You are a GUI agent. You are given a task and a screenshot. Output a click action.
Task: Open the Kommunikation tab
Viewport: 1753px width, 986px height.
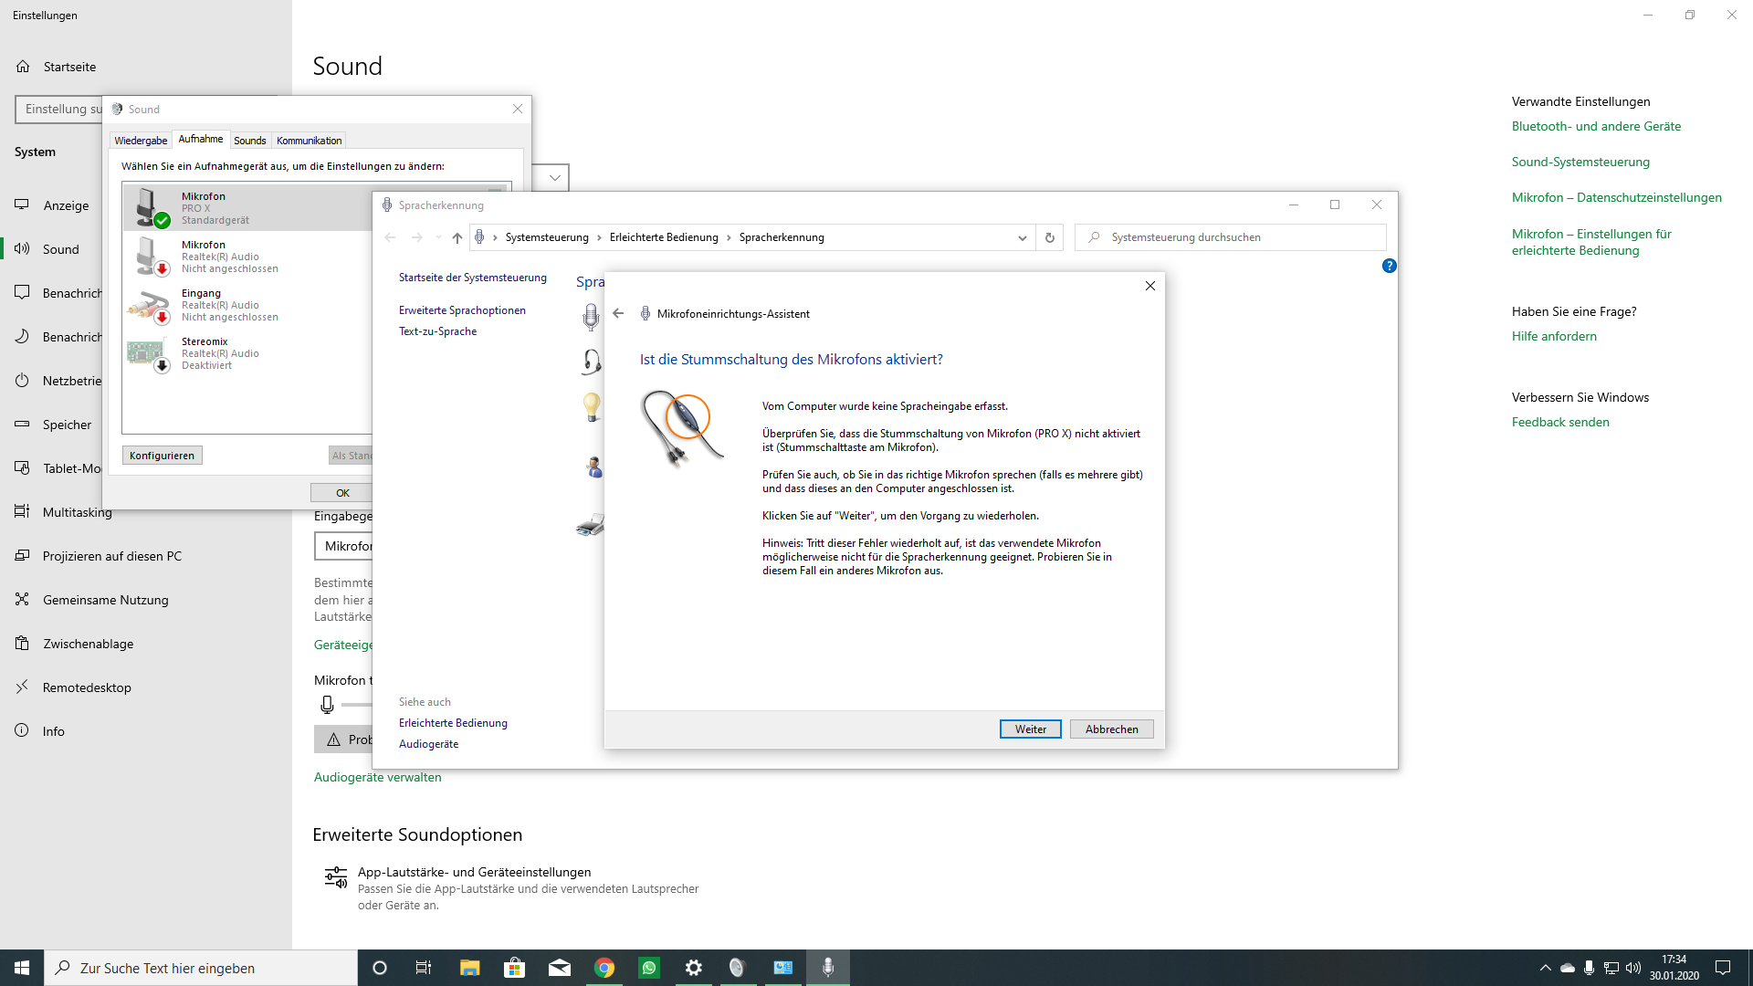coord(309,141)
